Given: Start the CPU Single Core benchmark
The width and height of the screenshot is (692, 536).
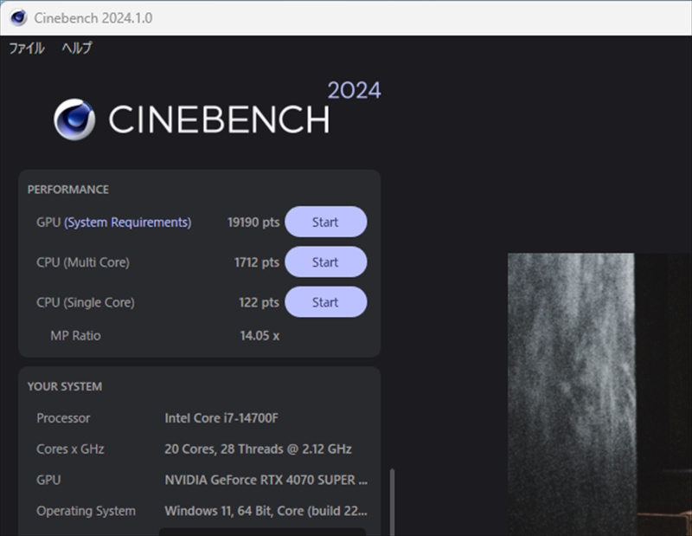Looking at the screenshot, I should 326,302.
